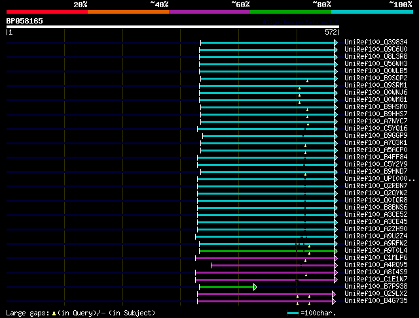419x318 pixels.
Task: Click the green ~80% identity color bar
Action: (290, 11)
